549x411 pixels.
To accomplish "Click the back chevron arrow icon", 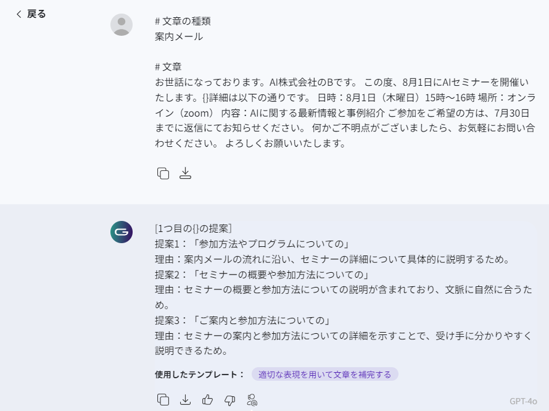I will click(x=19, y=14).
